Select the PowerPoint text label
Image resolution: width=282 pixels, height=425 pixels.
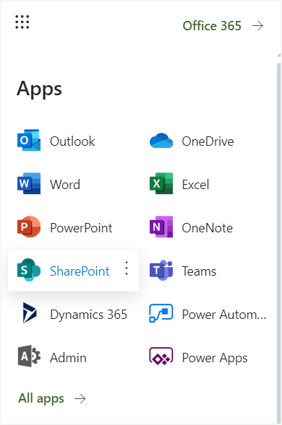[81, 228]
